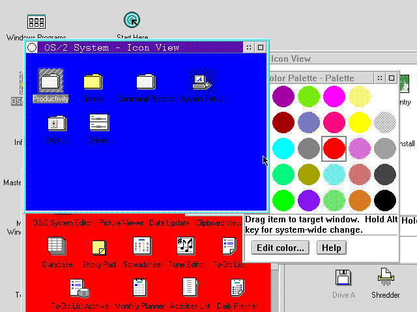417x312 pixels.
Task: Open the Sticky Pad icon
Action: click(x=98, y=247)
